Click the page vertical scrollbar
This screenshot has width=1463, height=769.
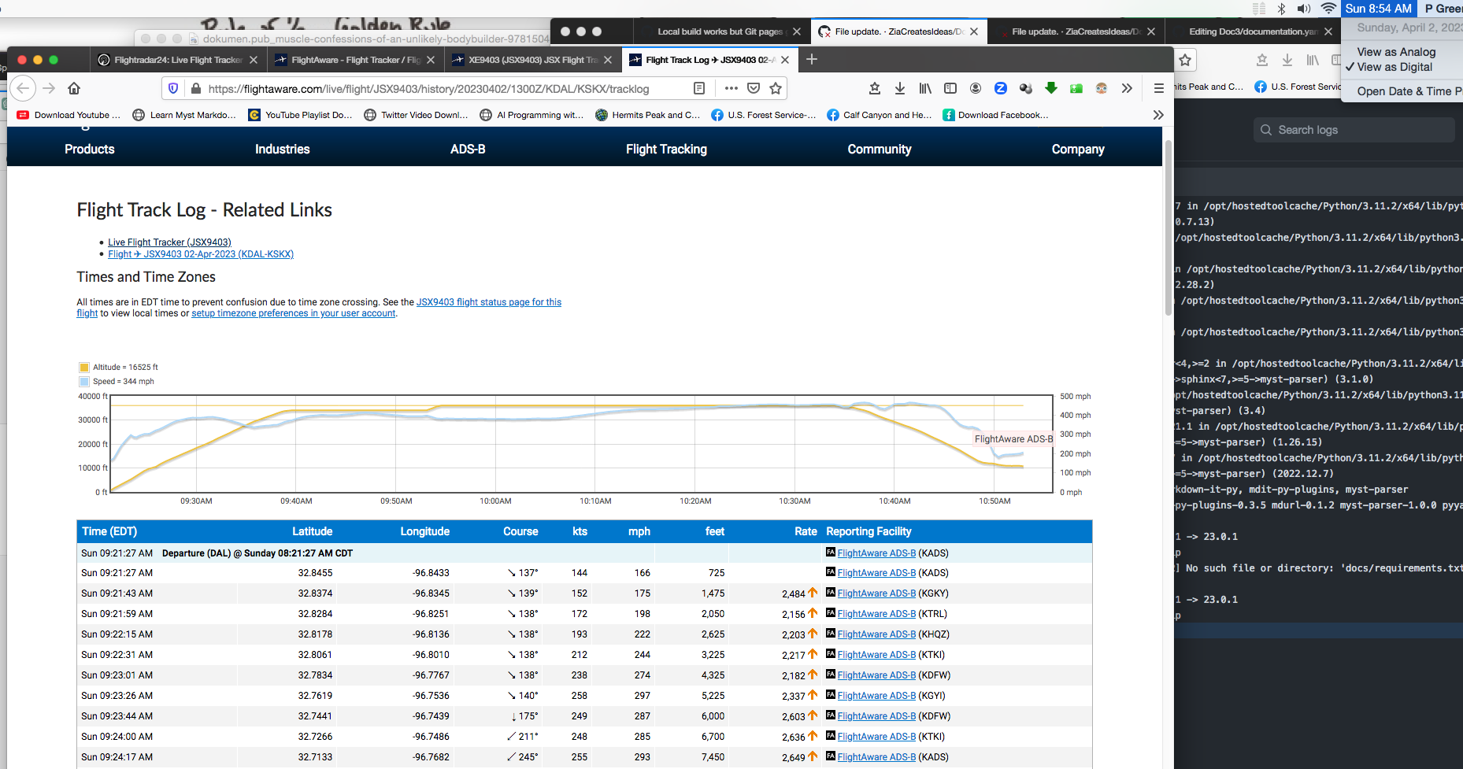[x=1169, y=228]
